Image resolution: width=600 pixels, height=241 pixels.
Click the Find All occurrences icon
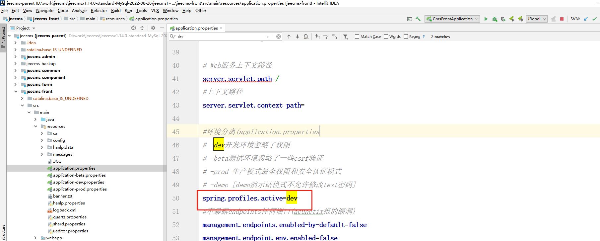pos(306,37)
